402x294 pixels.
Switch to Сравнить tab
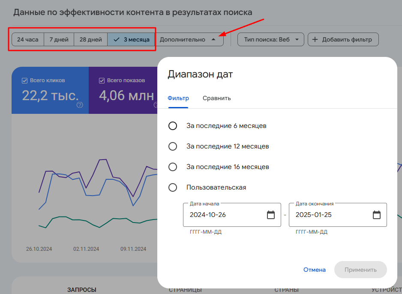tap(216, 98)
